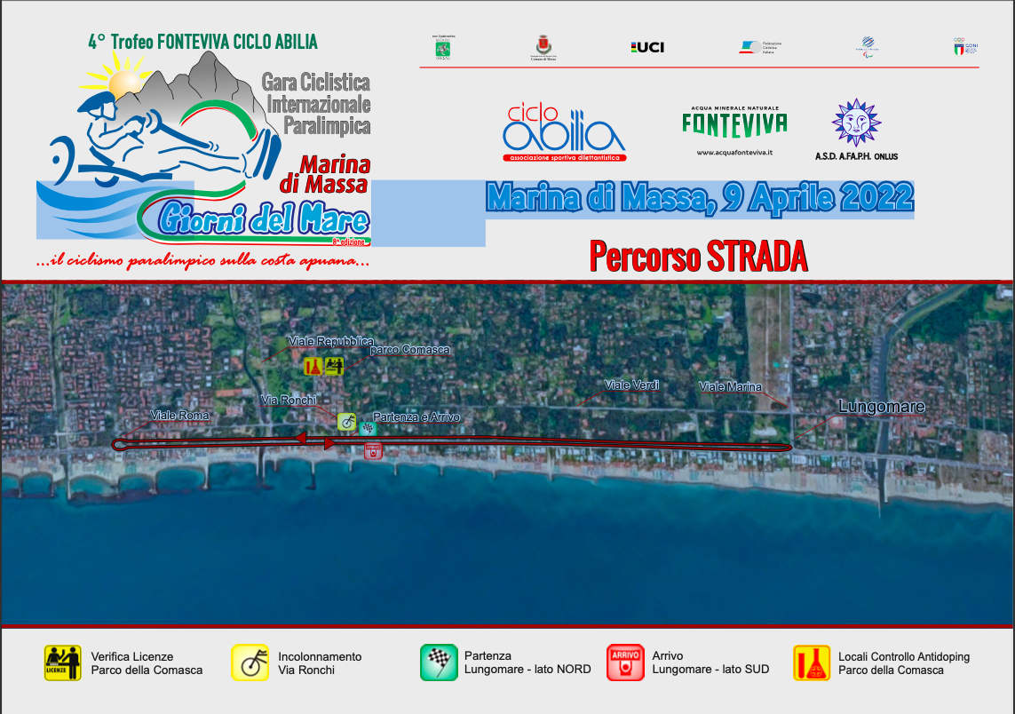Click the Verifica Licenze legend icon
The width and height of the screenshot is (1015, 714).
pos(63,662)
